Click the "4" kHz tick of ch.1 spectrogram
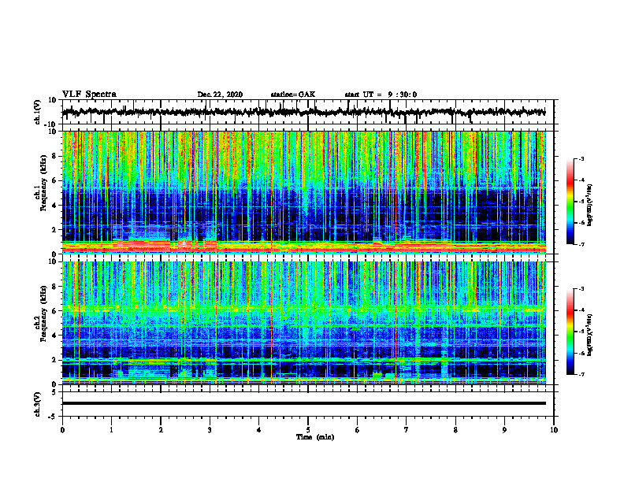The height and width of the screenshot is (482, 624). click(x=54, y=206)
